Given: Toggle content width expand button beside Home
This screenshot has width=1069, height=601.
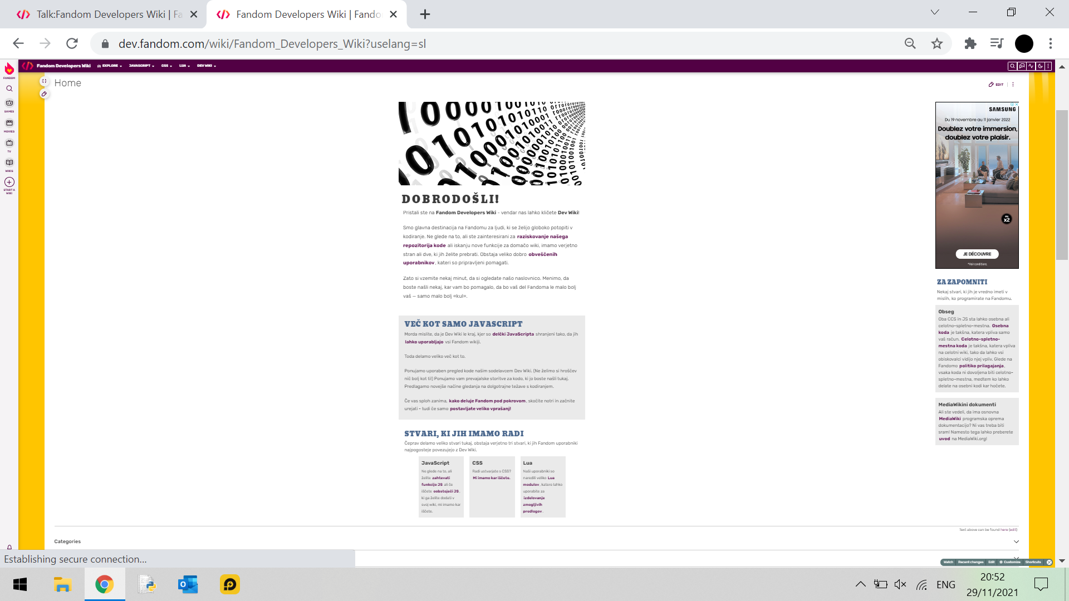Looking at the screenshot, I should pos(44,81).
